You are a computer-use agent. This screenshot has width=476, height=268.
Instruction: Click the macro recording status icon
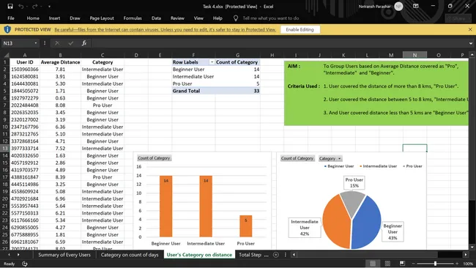(25, 264)
